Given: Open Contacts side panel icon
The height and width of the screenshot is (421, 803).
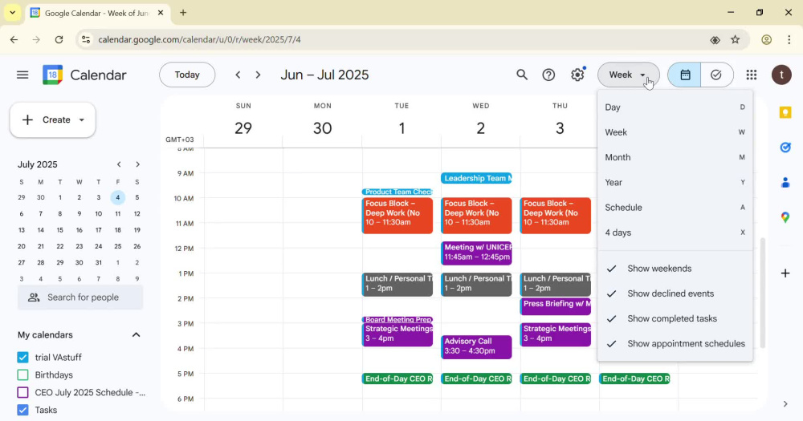Looking at the screenshot, I should click(x=785, y=183).
